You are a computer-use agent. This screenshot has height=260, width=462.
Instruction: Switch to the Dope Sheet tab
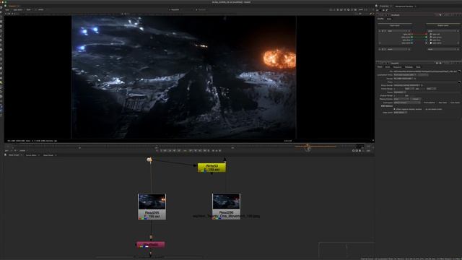point(48,155)
